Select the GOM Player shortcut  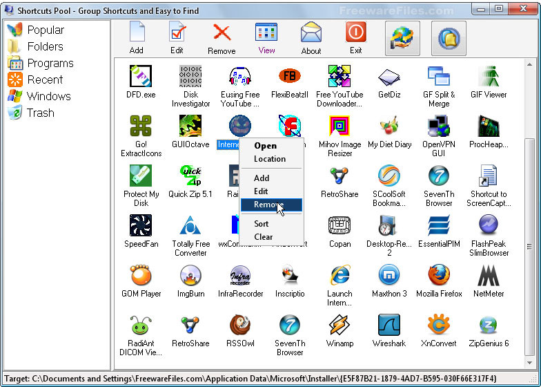[x=141, y=281]
